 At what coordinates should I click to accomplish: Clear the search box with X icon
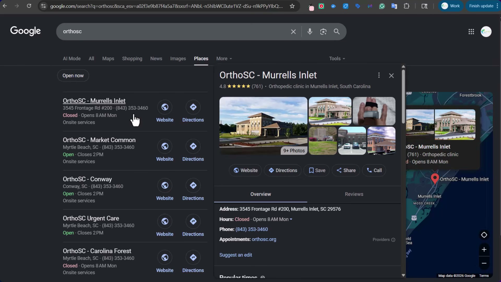[293, 32]
